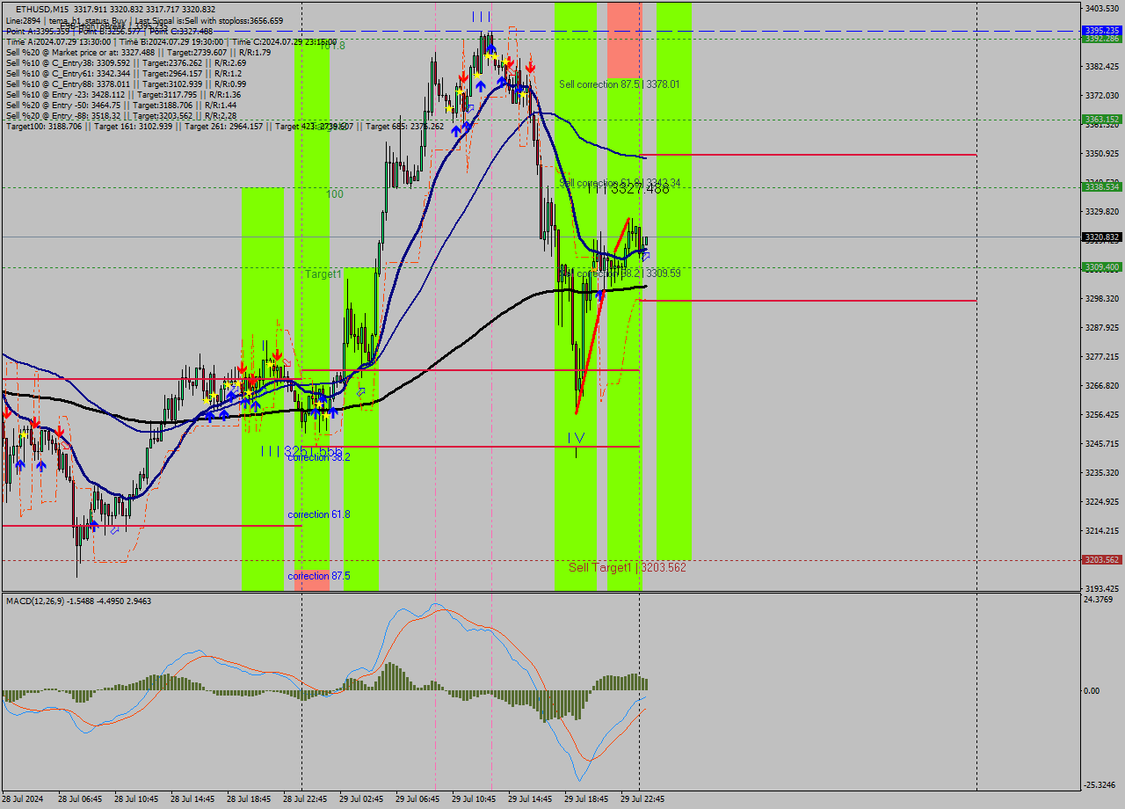Click the blue 3395.235 price tag on axis
1125x809 pixels.
click(1101, 30)
